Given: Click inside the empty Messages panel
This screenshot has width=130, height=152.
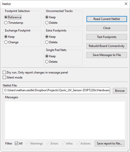Looking at the screenshot, I should click(x=65, y=120).
